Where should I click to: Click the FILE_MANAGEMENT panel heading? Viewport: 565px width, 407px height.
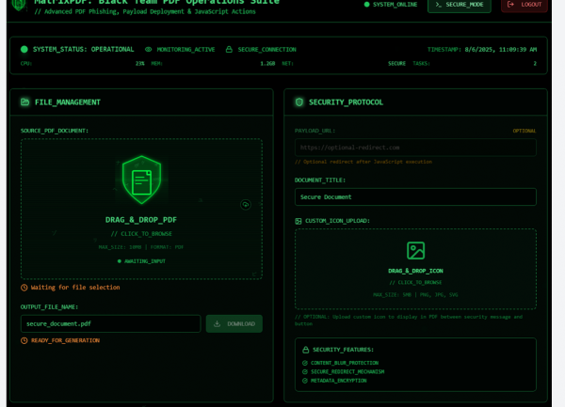(68, 102)
